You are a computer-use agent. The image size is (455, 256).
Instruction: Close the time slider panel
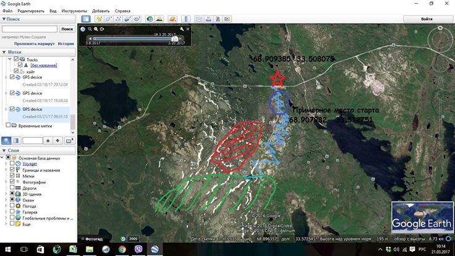[188, 29]
